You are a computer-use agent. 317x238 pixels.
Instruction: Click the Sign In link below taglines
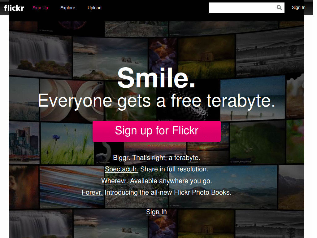pyautogui.click(x=156, y=212)
